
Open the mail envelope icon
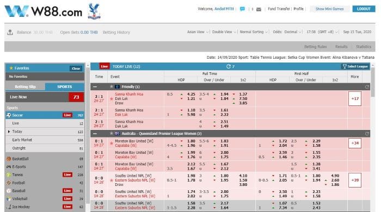click(259, 9)
